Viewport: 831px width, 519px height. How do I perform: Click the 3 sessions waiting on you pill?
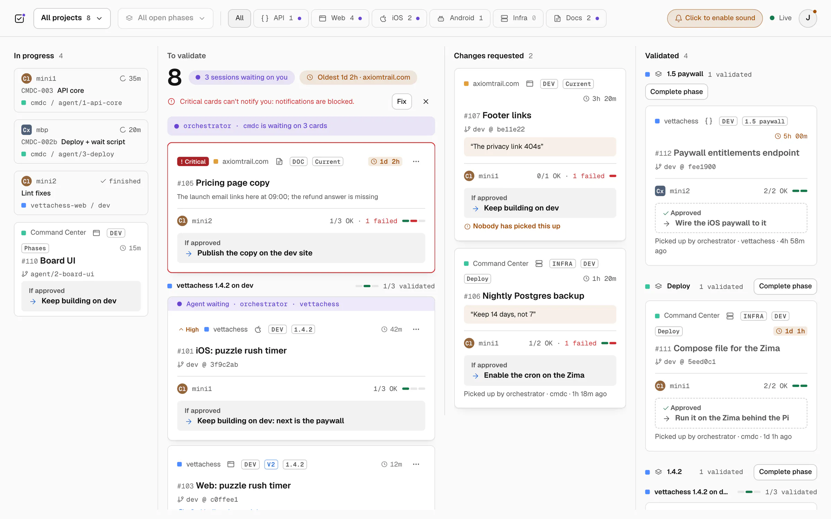click(242, 78)
